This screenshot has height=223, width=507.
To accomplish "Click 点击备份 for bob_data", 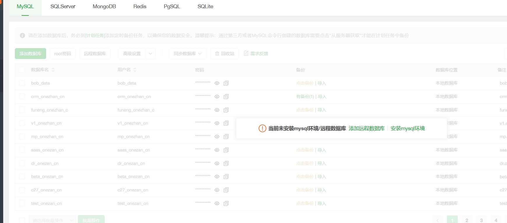I will [x=305, y=83].
